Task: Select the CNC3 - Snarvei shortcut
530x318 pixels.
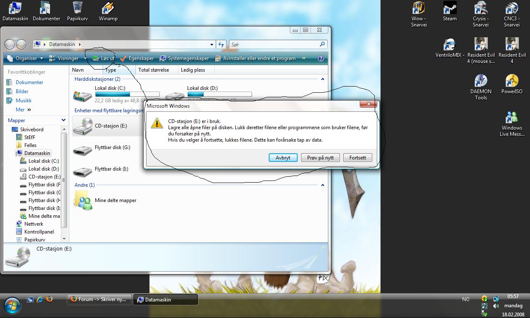Action: coord(512,14)
